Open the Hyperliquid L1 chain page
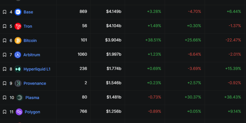The image size is (246, 123). coord(37,69)
